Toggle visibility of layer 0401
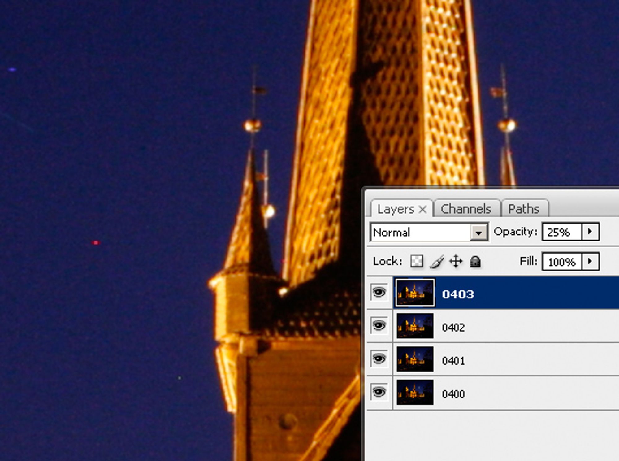The image size is (619, 461). [x=379, y=359]
